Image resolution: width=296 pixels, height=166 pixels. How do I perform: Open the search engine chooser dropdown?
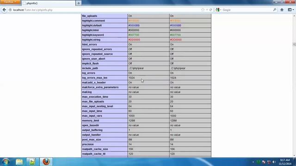[x=218, y=10]
